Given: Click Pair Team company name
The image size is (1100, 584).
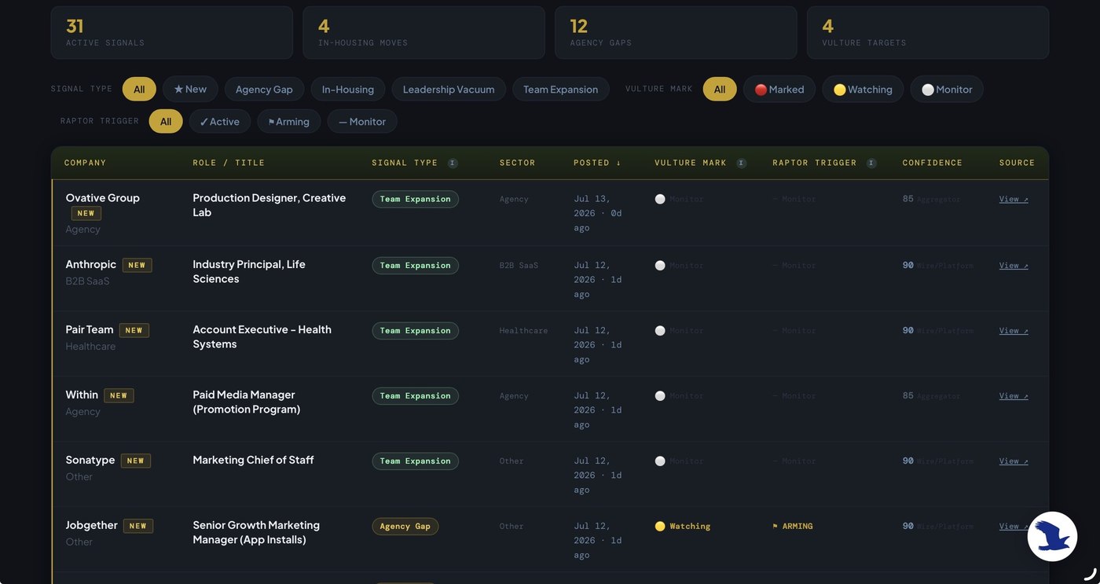Looking at the screenshot, I should [x=89, y=329].
